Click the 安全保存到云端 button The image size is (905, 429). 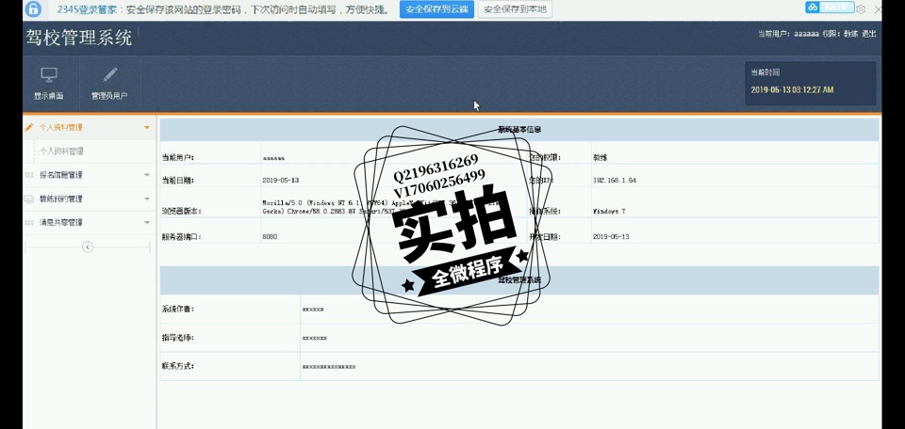tap(436, 9)
